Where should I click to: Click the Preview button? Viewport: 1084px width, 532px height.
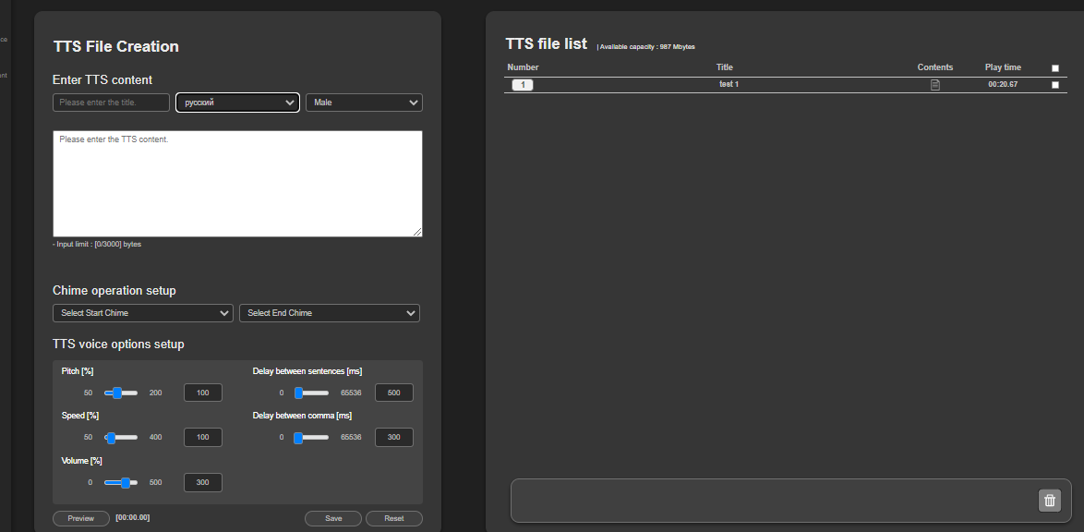pyautogui.click(x=81, y=518)
